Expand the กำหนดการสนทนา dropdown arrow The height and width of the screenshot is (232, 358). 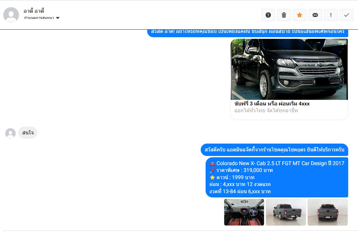(x=58, y=18)
